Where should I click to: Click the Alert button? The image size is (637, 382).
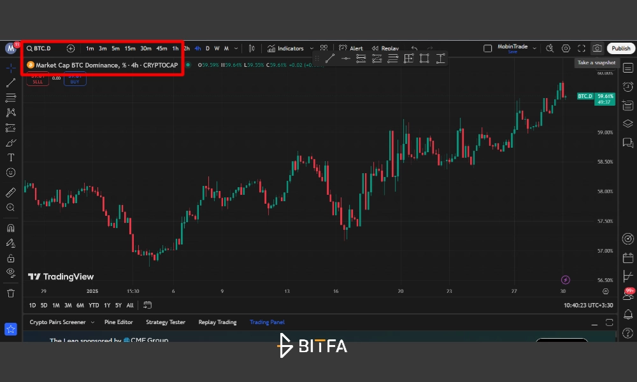350,48
